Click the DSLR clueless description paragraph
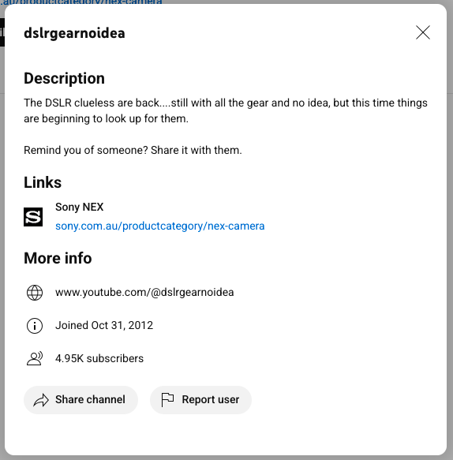 (226, 110)
